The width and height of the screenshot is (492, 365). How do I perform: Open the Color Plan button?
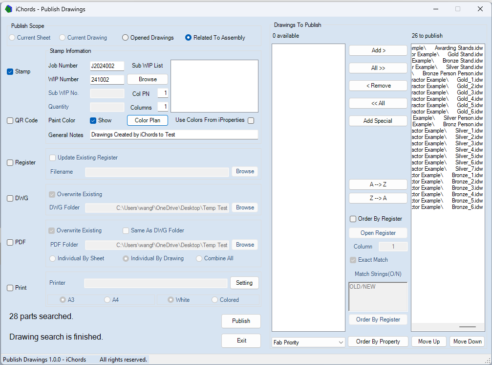coord(148,120)
